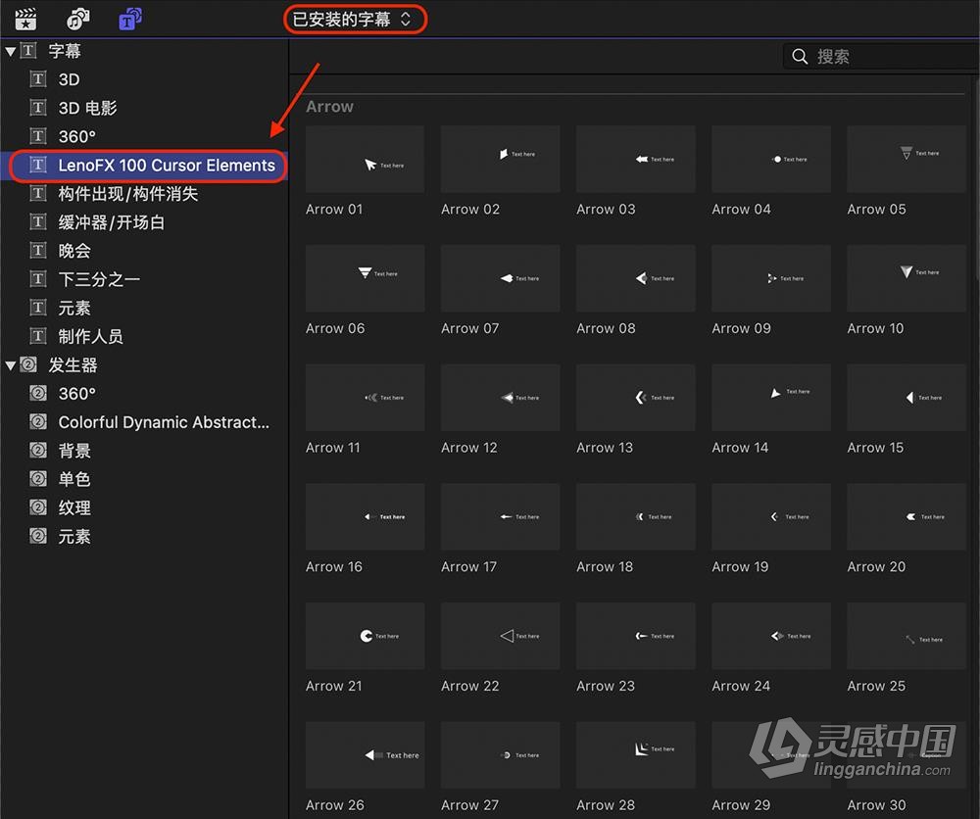Select the Arrow 16 title thumbnail
This screenshot has width=980, height=819.
pos(365,517)
